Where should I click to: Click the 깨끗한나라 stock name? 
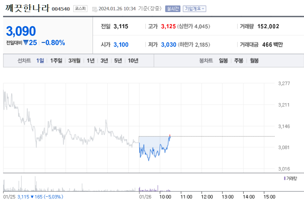[27, 8]
